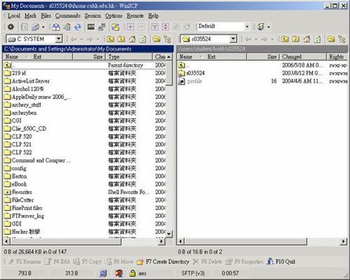Click the encryption lock status icon
Screen dimensions: 350x280
[132, 273]
